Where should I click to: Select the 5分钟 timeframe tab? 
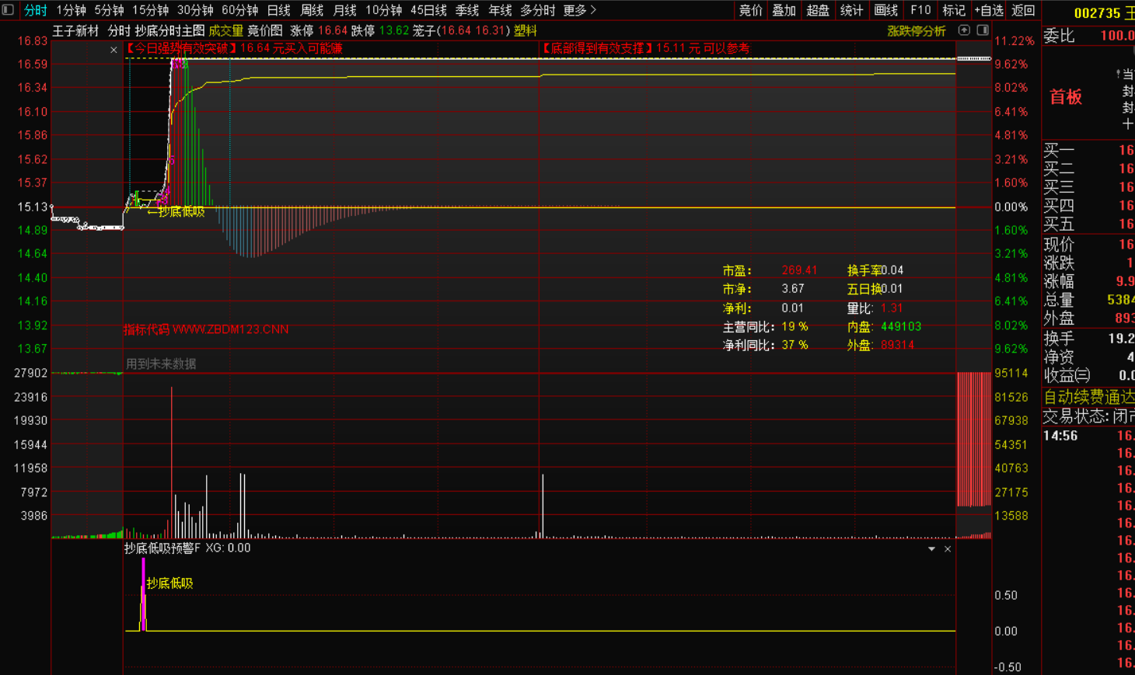[109, 10]
